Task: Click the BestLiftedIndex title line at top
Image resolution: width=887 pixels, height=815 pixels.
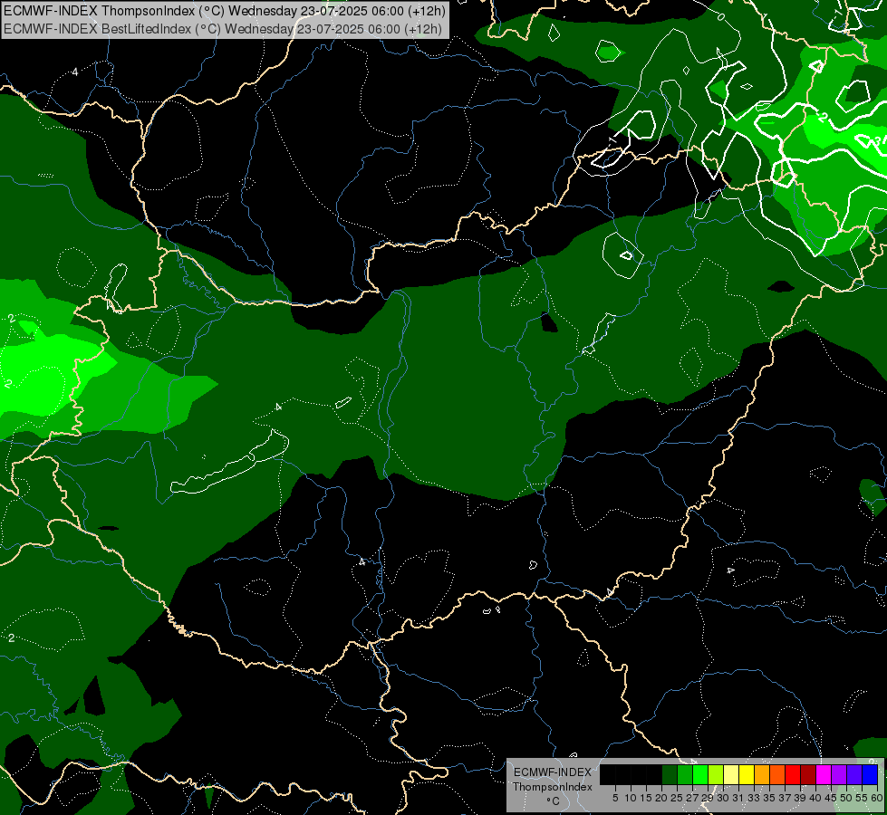Action: (223, 29)
